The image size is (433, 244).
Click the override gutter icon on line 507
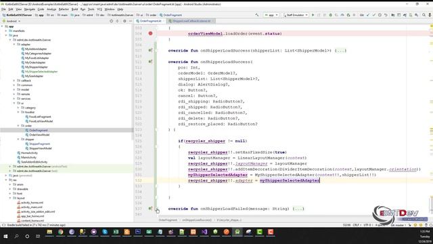[x=150, y=50]
